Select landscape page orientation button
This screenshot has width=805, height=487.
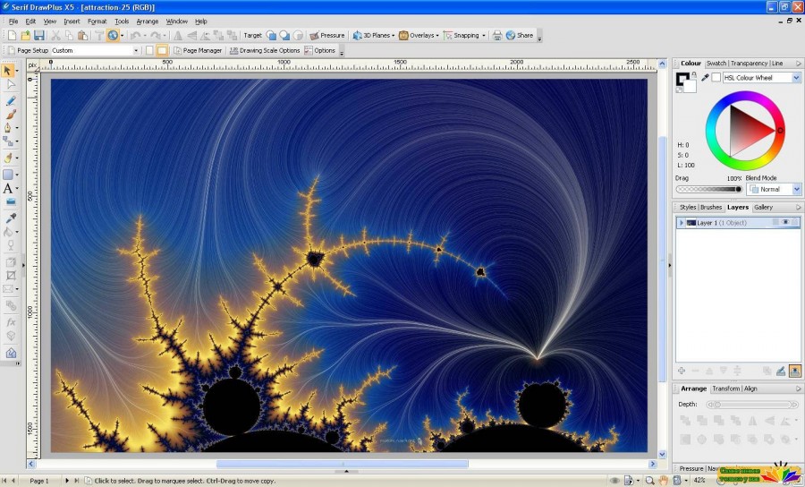[x=162, y=50]
